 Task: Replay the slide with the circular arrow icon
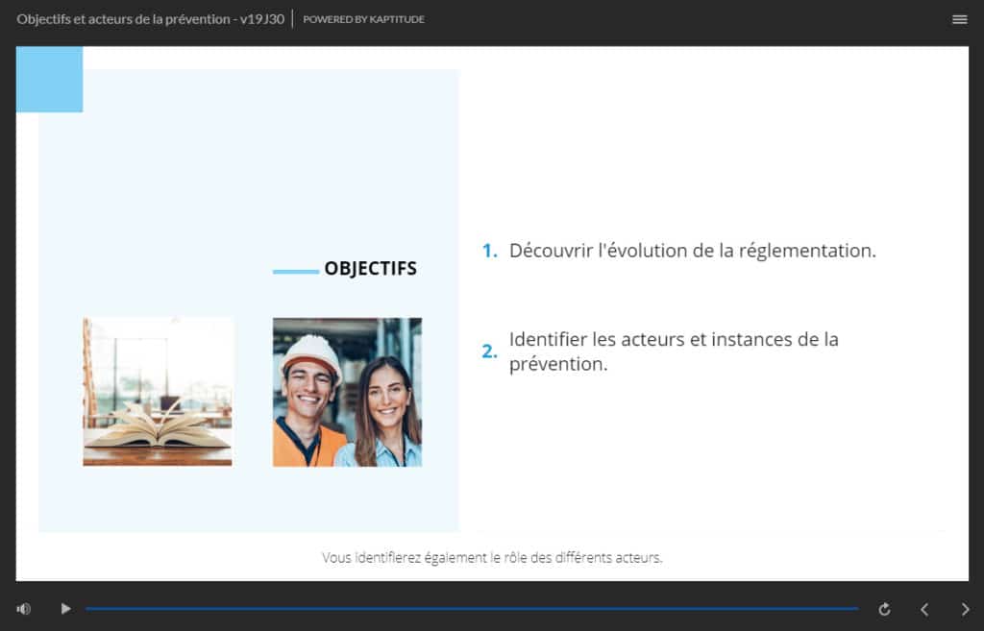pos(884,609)
